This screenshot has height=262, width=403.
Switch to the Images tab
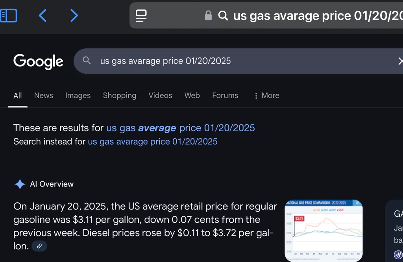click(x=78, y=95)
